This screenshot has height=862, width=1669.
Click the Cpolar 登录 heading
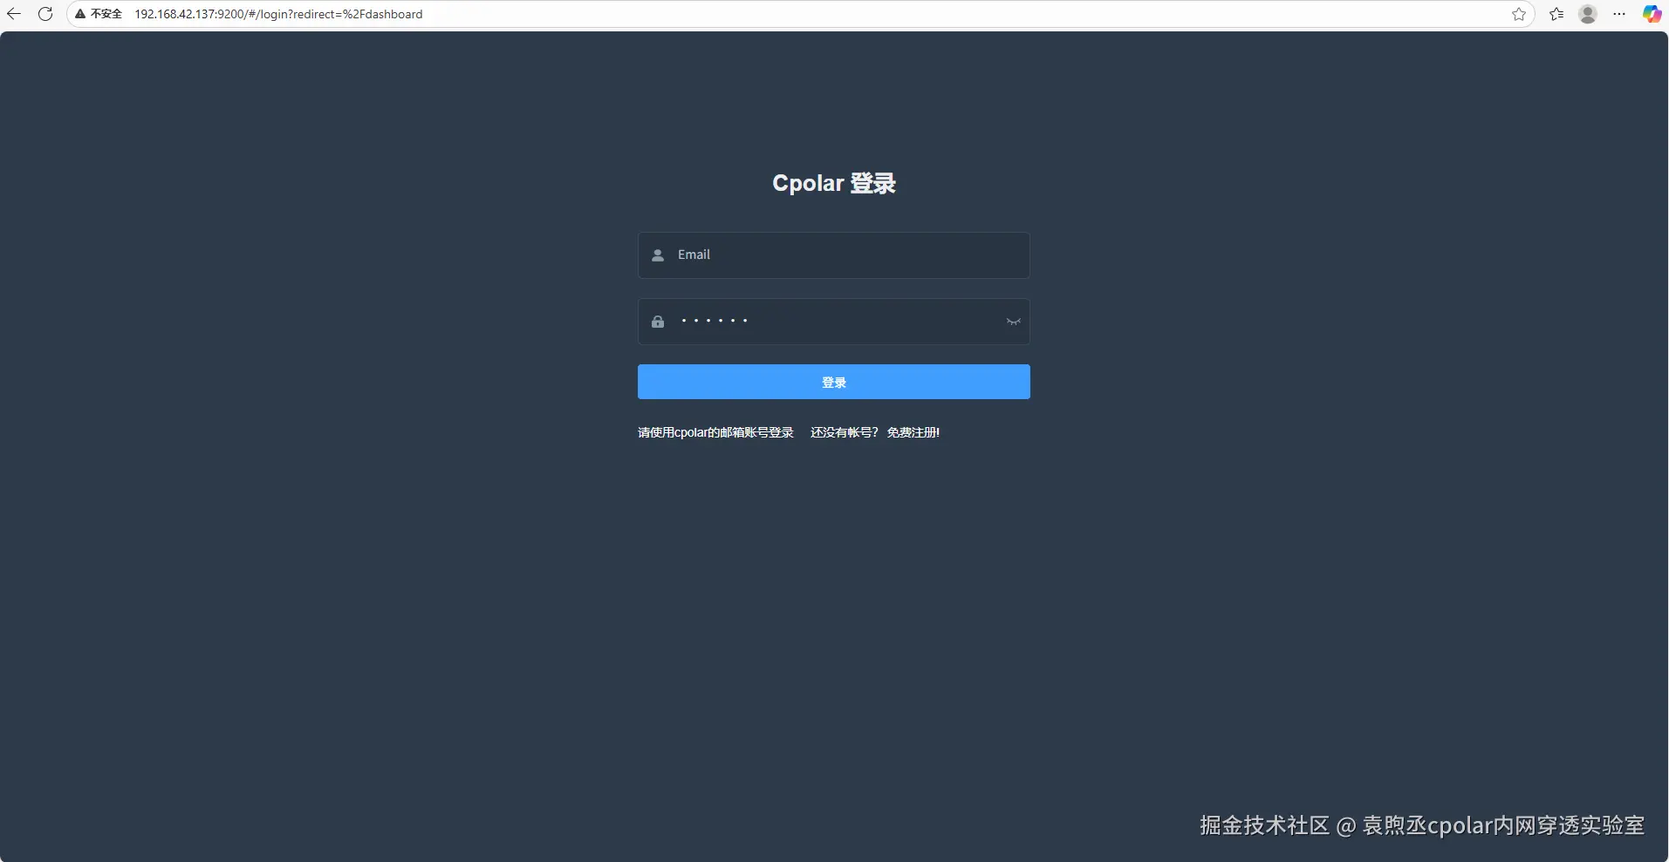(x=834, y=183)
